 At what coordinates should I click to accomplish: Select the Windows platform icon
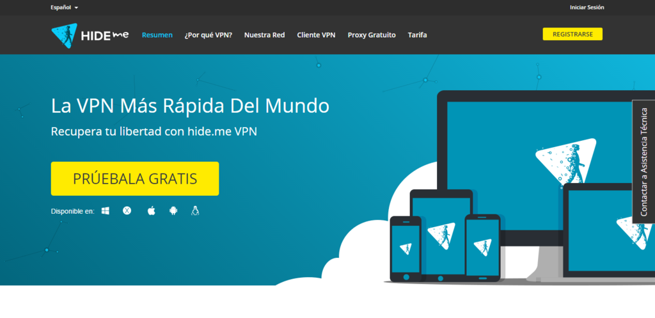[106, 211]
